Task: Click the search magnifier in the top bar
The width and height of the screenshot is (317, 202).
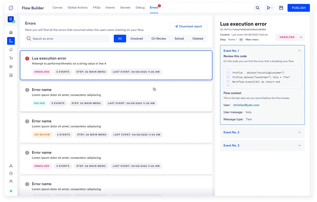Action: point(257,8)
